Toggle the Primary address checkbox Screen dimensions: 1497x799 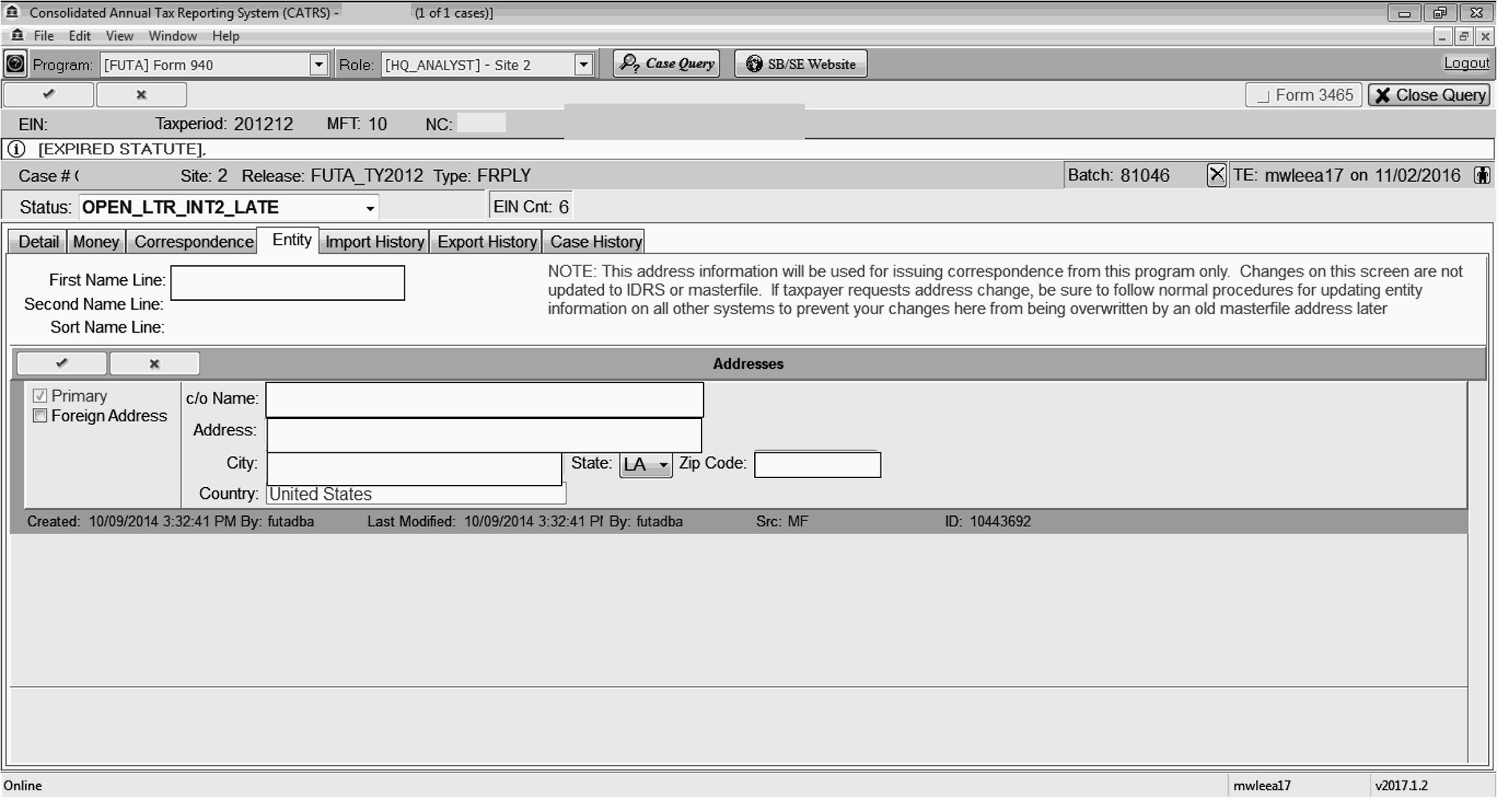point(40,396)
